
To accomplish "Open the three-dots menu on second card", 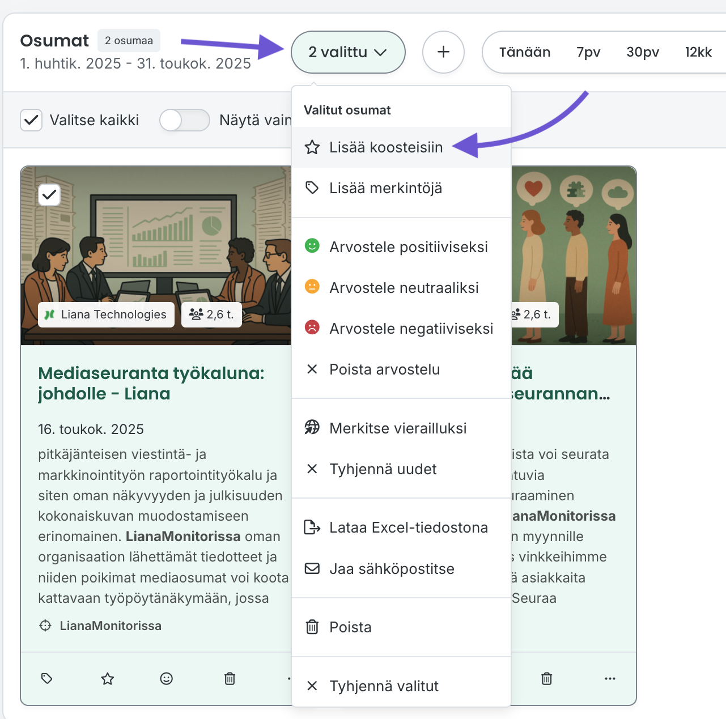I will [610, 678].
